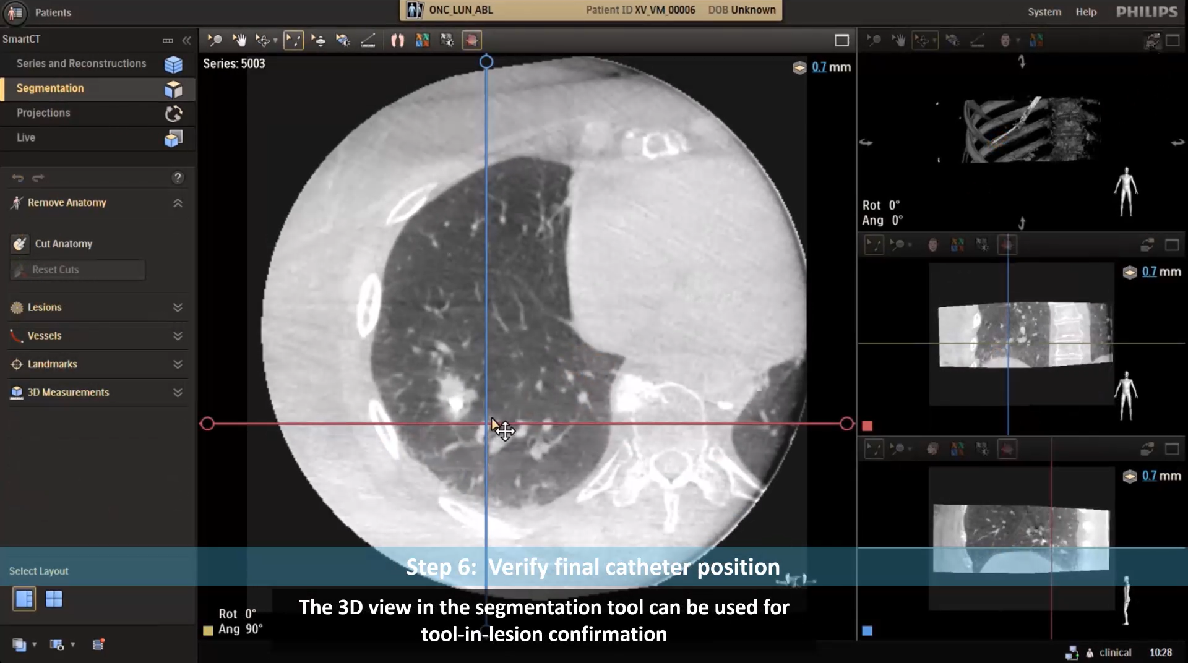Maximize the middle-right coronal view

(1172, 245)
